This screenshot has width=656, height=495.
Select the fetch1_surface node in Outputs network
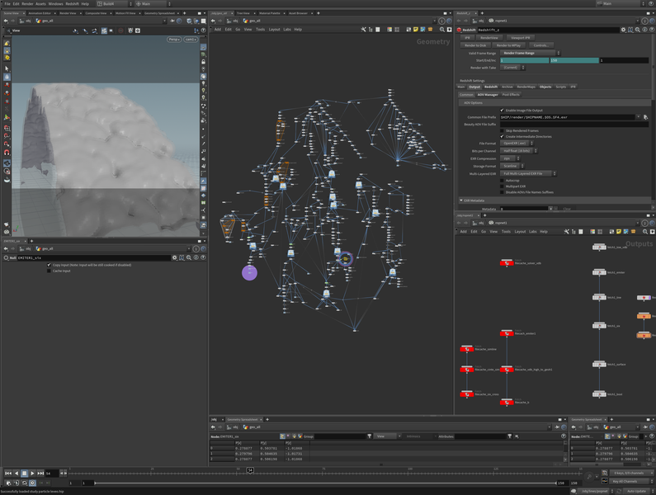(599, 364)
